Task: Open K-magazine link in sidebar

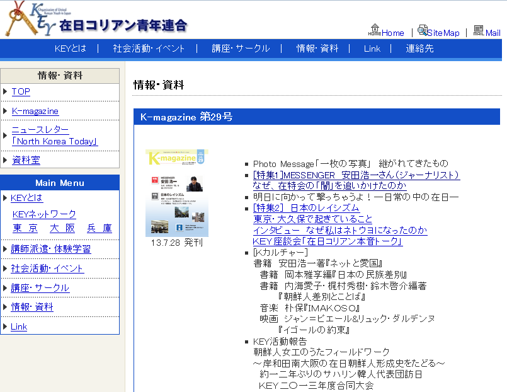Action: pos(35,112)
